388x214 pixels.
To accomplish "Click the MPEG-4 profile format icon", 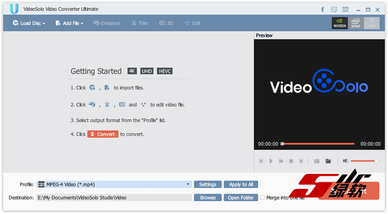I will coord(41,184).
